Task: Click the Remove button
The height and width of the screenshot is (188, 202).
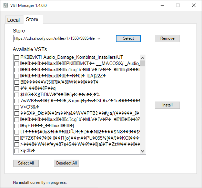Action: click(x=167, y=38)
